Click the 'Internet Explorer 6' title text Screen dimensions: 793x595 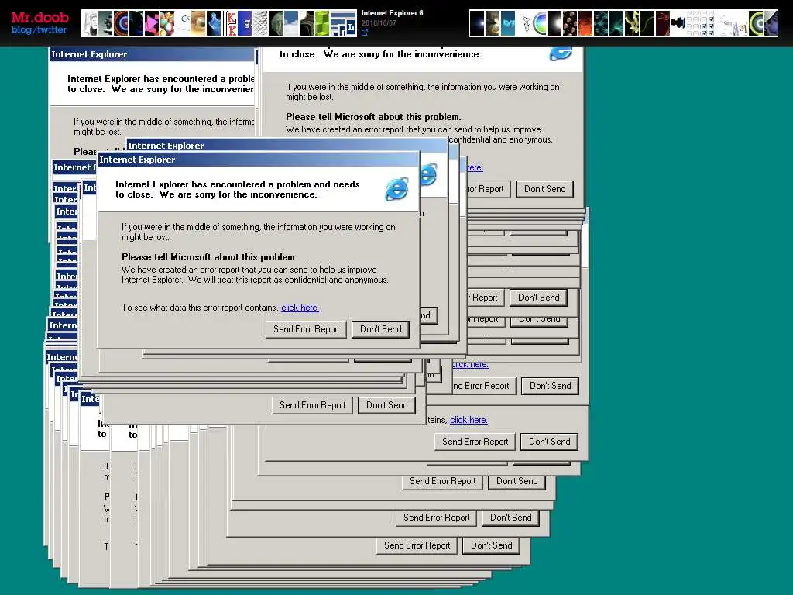tap(392, 13)
